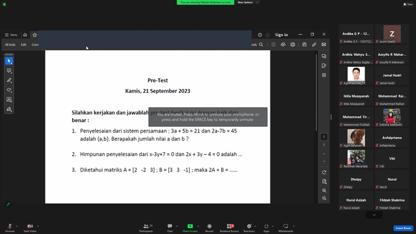Open the Convert tab in Acrobat
The height and width of the screenshot is (234, 416).
coord(35,45)
